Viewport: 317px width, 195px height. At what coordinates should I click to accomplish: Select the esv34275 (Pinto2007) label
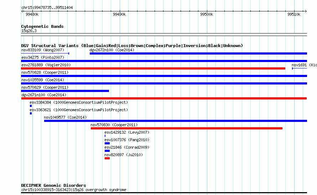coord(43,57)
